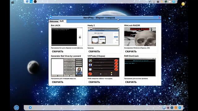The image size is (198, 111).
Task: Download Bot JACK with СКАЧАТЬ
Action: [x=58, y=51]
